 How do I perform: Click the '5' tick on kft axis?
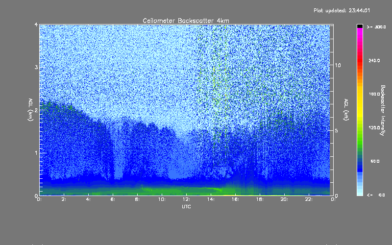point(337,130)
